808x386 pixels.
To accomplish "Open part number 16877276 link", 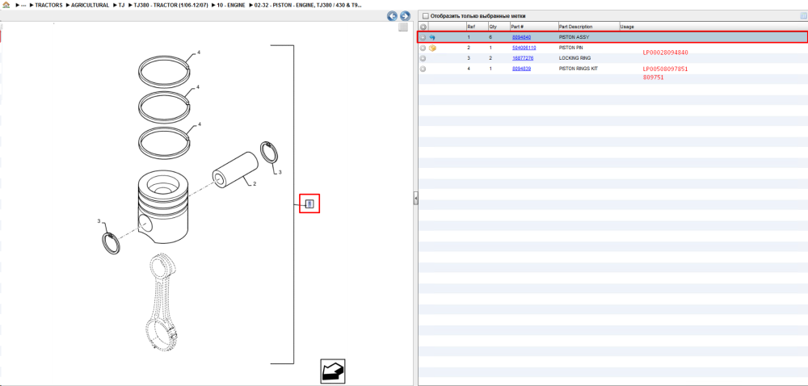I will tap(523, 58).
